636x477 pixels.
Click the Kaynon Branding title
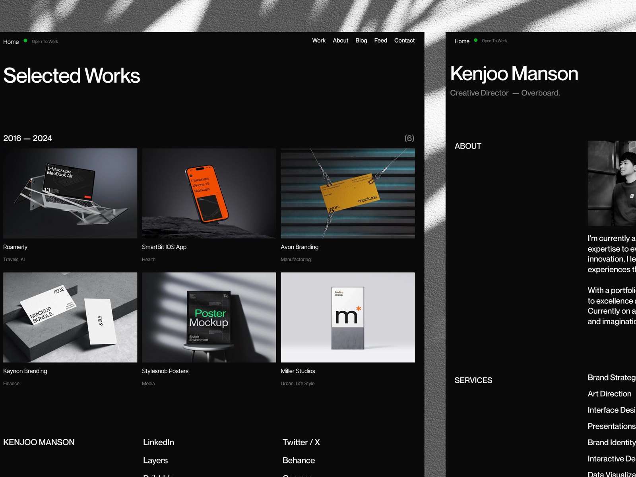click(x=25, y=371)
